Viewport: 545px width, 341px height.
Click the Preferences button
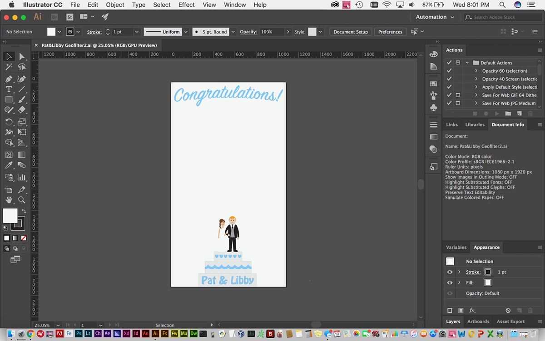pos(390,32)
